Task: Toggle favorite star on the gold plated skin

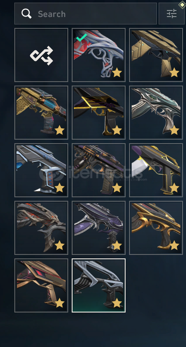Action: pos(174,72)
